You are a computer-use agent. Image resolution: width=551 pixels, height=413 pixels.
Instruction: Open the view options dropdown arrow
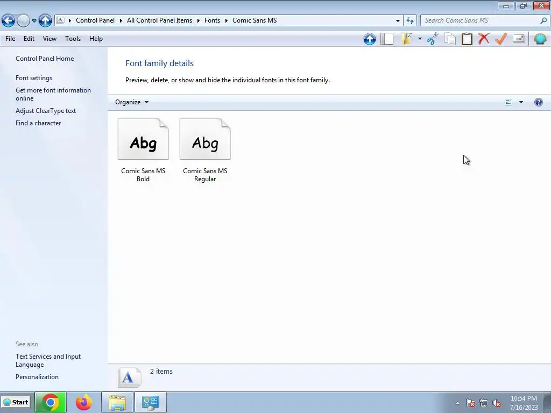pyautogui.click(x=521, y=102)
